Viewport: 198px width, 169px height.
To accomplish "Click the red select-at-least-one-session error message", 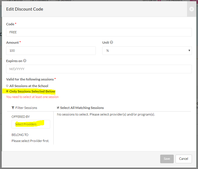I will pos(32,97).
